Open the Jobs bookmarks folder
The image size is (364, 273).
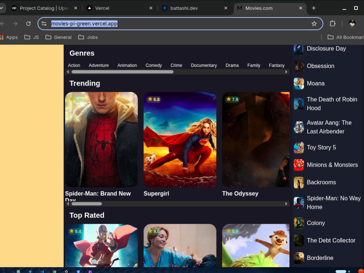(88, 37)
